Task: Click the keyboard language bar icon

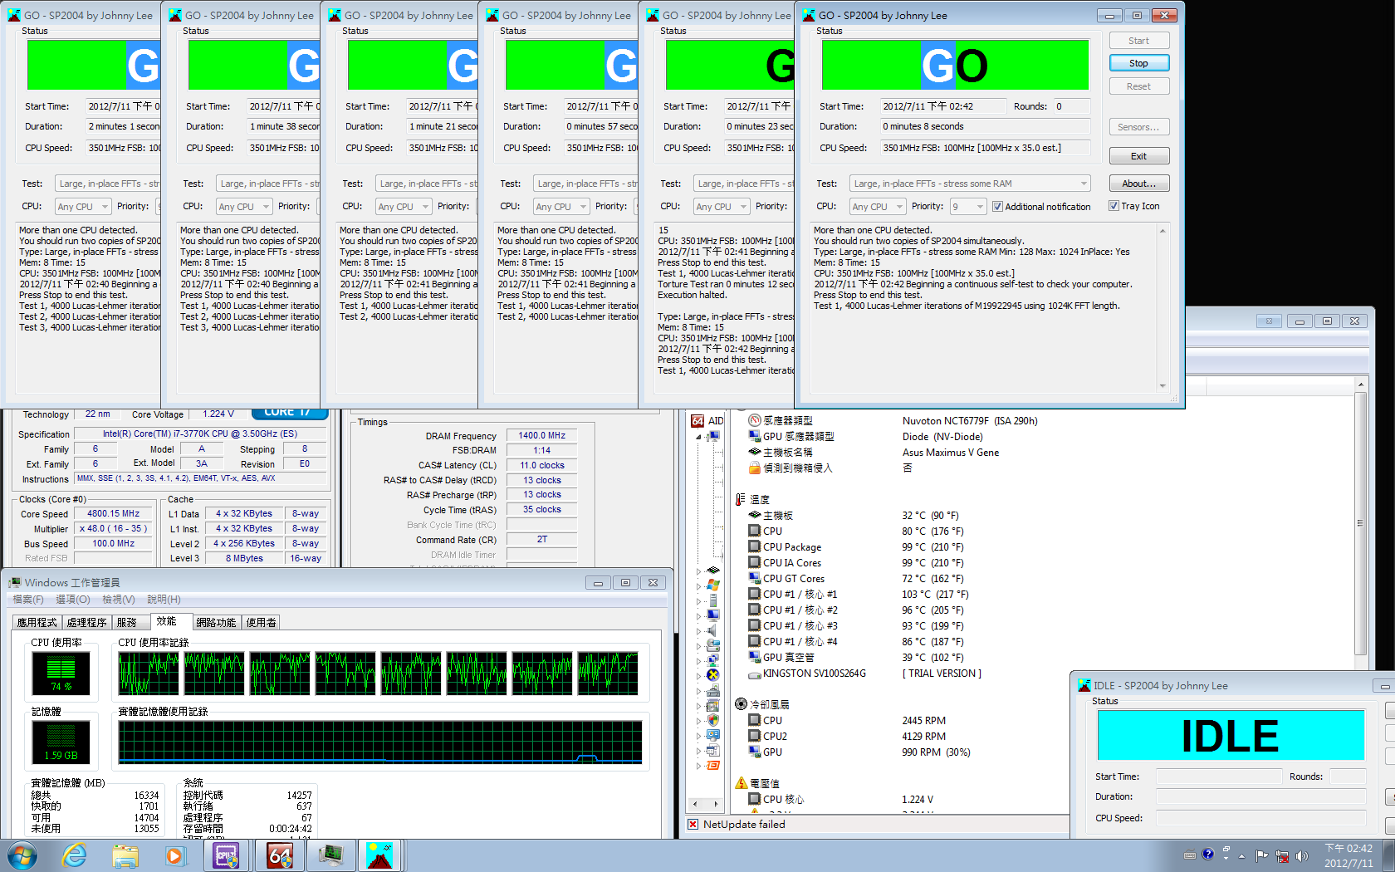Action: point(1190,855)
